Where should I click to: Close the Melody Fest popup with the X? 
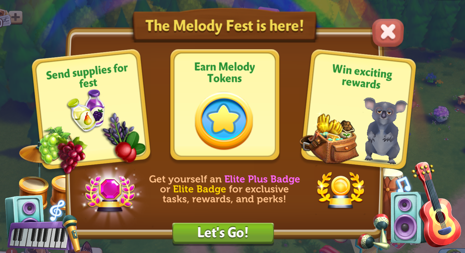(x=388, y=32)
